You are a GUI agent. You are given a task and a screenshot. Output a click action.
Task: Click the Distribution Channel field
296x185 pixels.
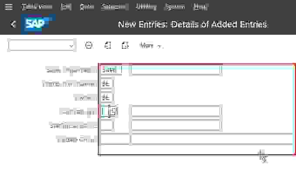pos(107,84)
